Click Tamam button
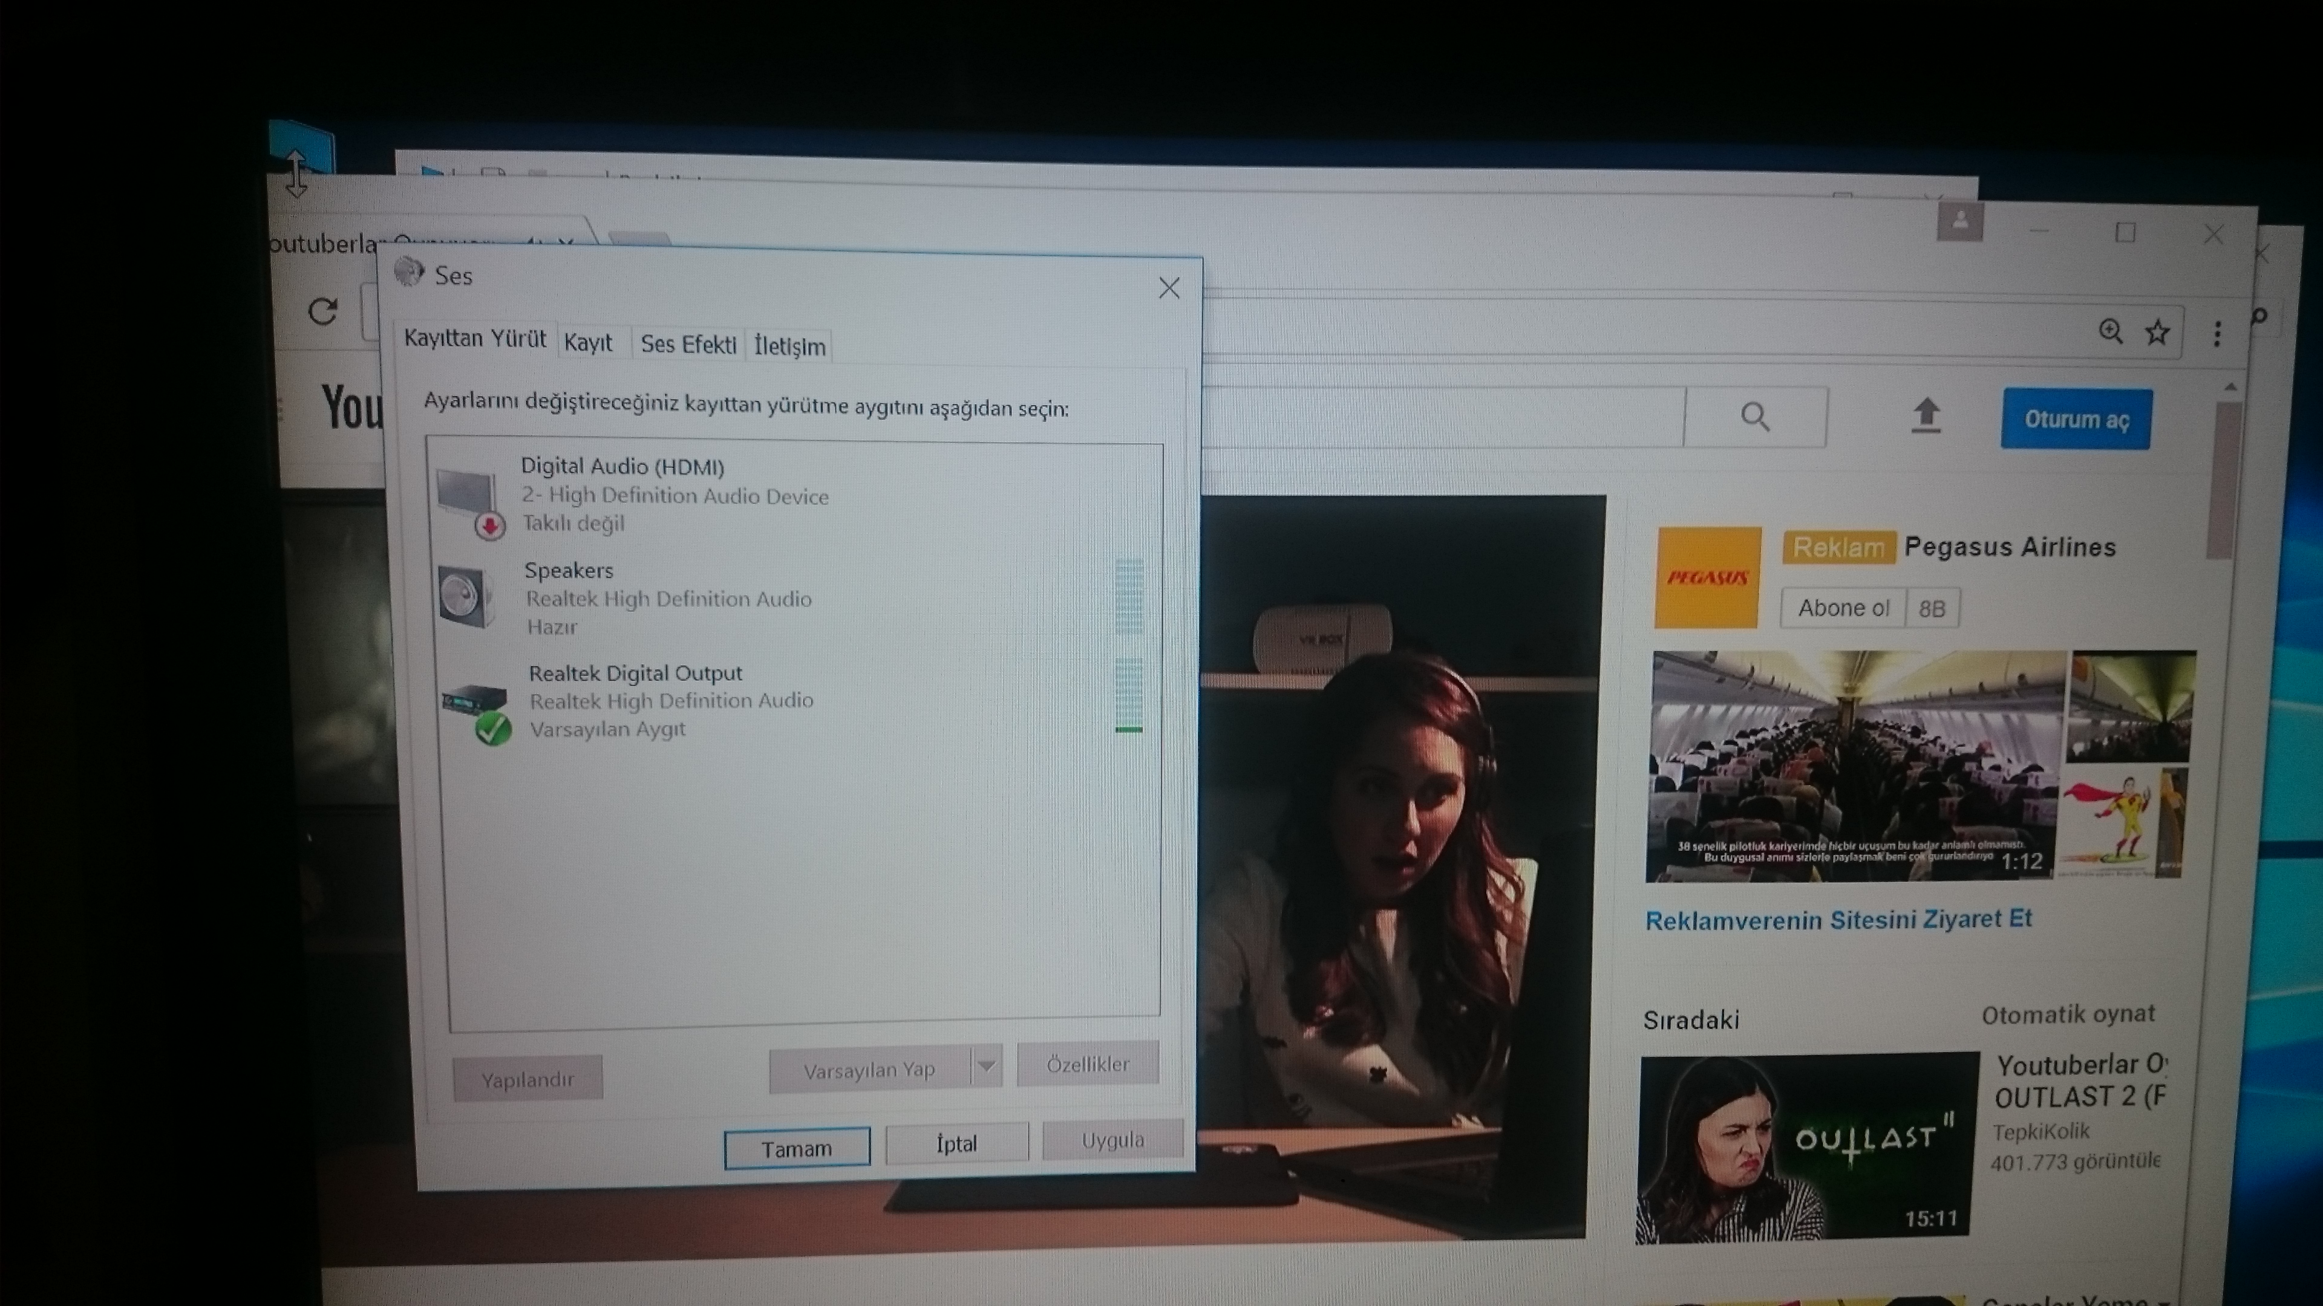 click(x=796, y=1148)
